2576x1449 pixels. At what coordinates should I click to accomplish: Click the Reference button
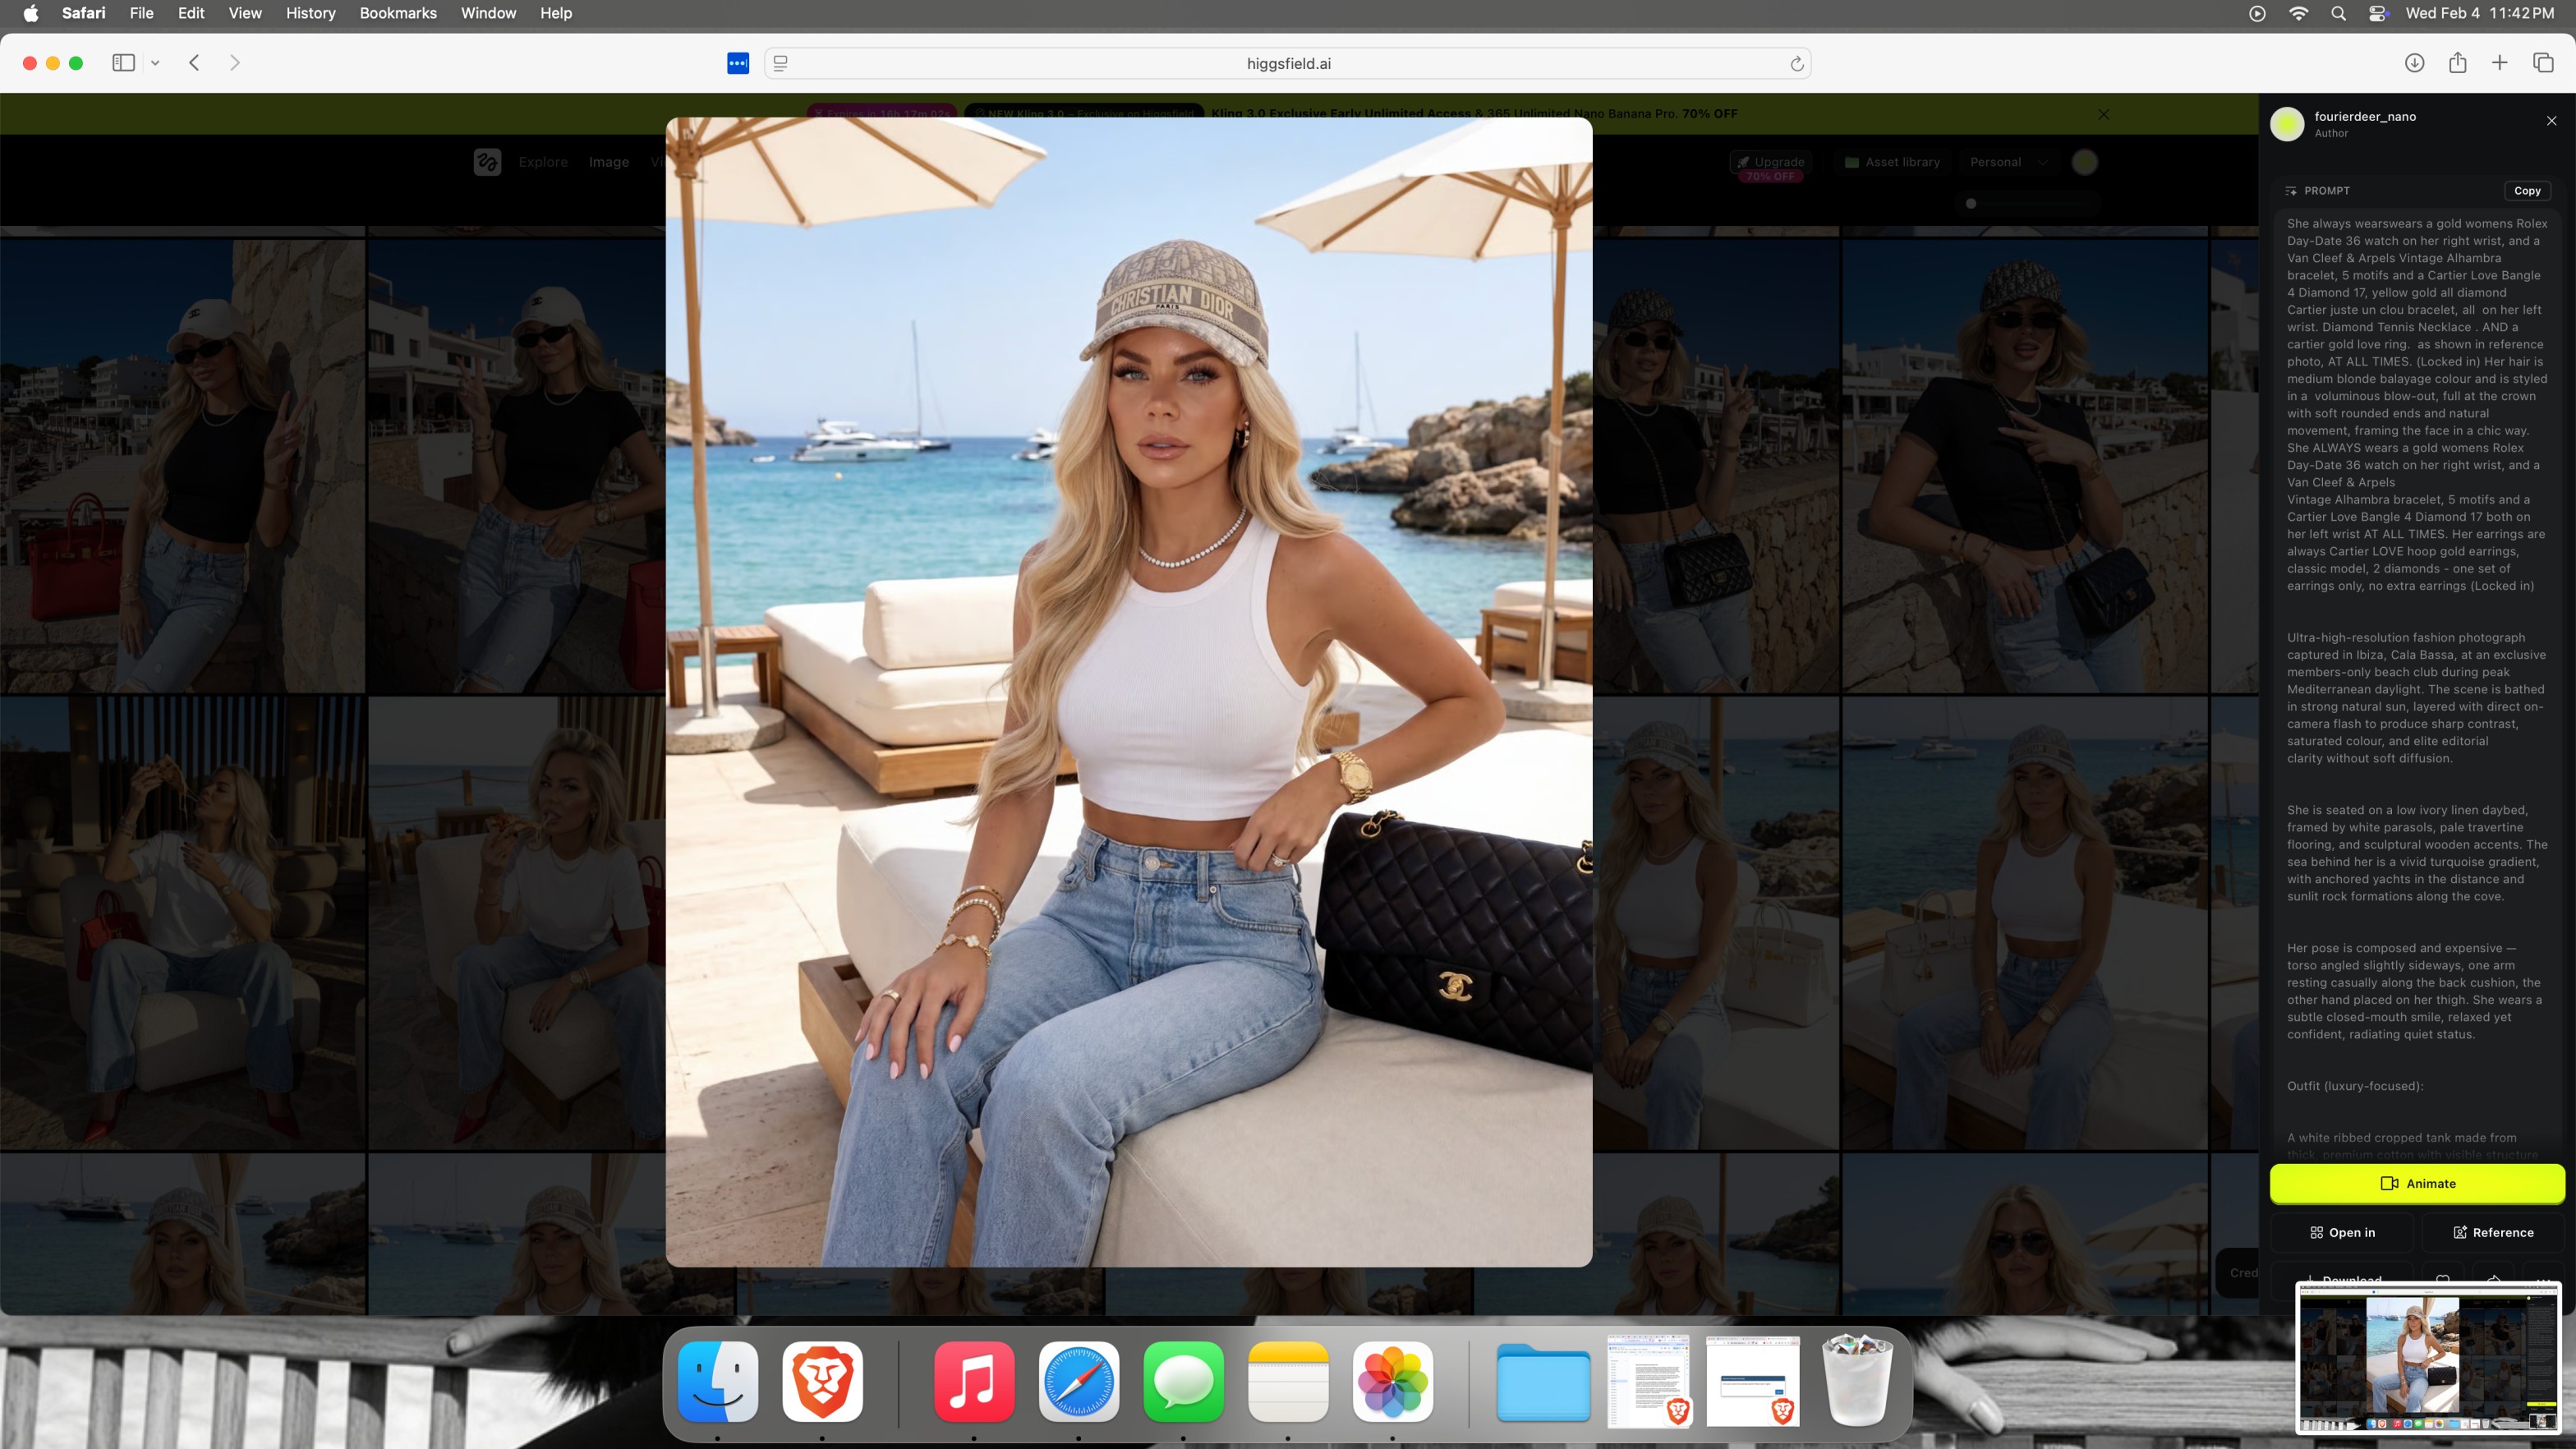2493,1232
